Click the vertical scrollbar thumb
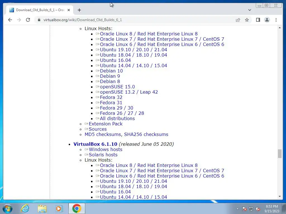The image size is (286, 214). click(280, 154)
